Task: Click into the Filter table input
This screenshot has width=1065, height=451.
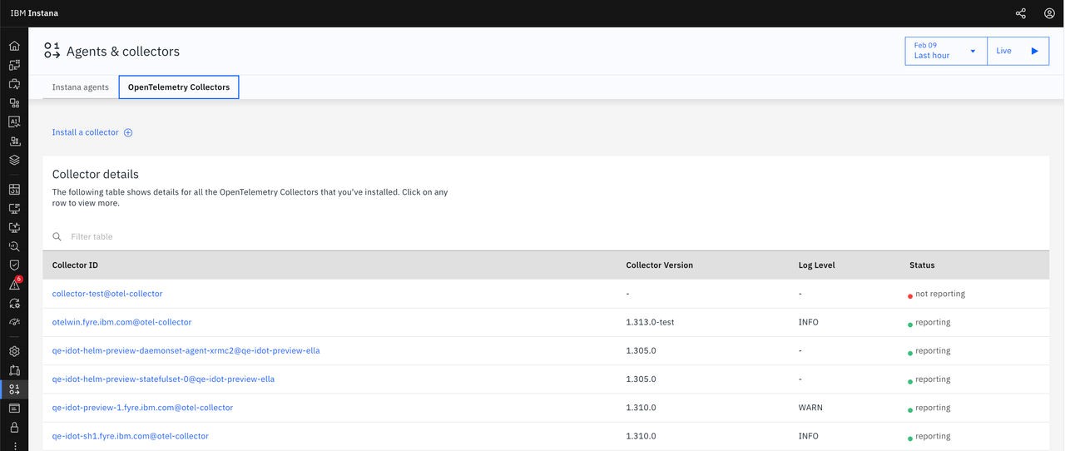Action: 545,236
